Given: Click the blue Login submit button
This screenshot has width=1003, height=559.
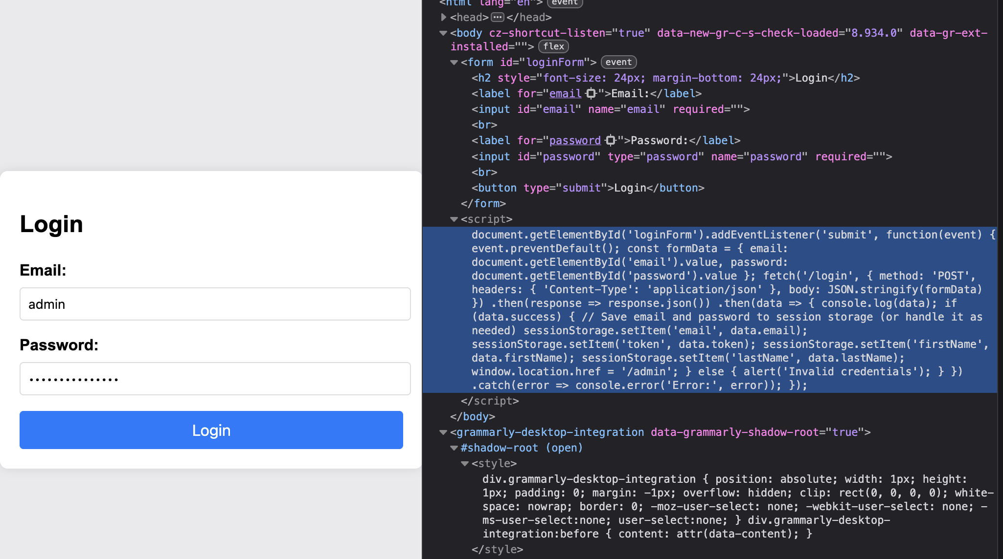Looking at the screenshot, I should point(211,430).
